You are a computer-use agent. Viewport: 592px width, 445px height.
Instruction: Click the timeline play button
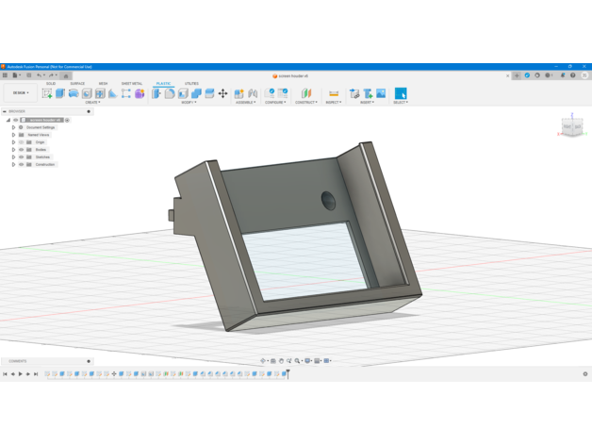coord(21,374)
